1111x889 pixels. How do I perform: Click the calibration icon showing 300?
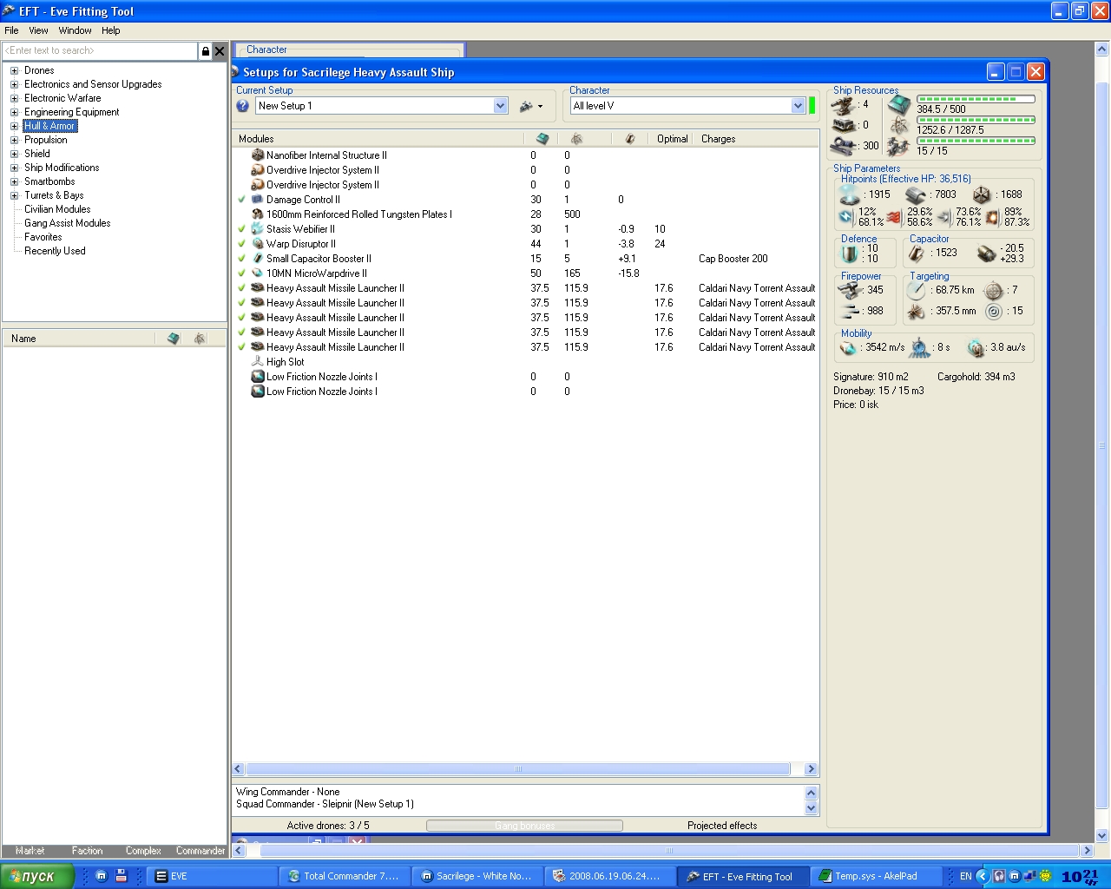coord(845,146)
